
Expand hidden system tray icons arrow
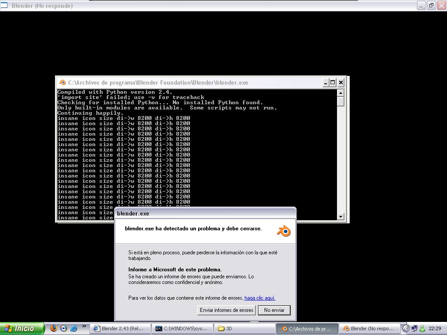point(406,328)
